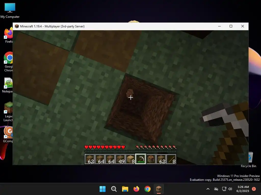Select the sticks stack of 8
The height and width of the screenshot is (195, 261).
click(172, 159)
